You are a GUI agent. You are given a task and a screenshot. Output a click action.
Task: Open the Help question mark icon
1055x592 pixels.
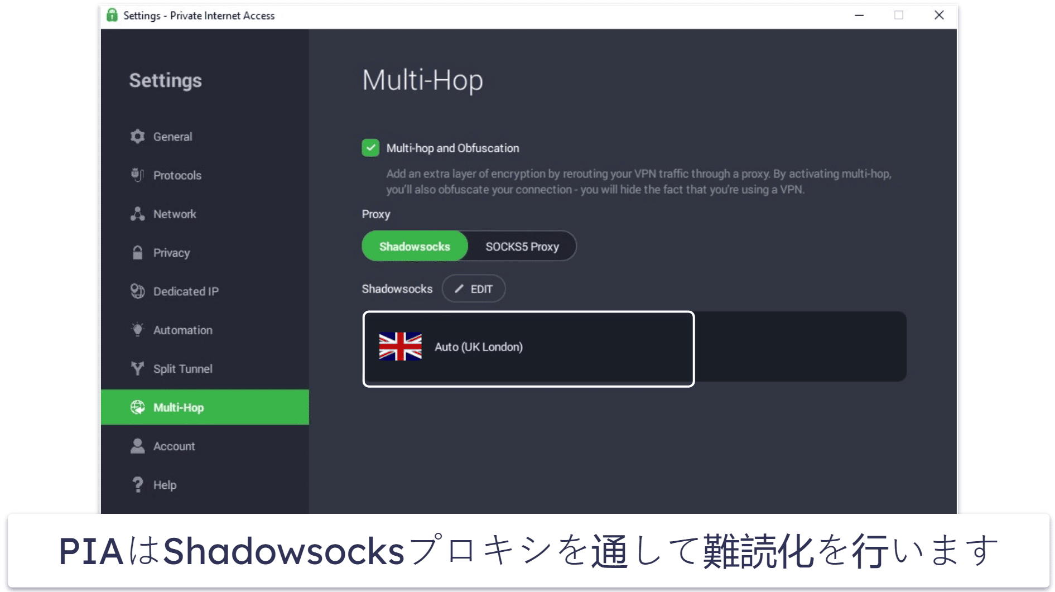(x=137, y=485)
